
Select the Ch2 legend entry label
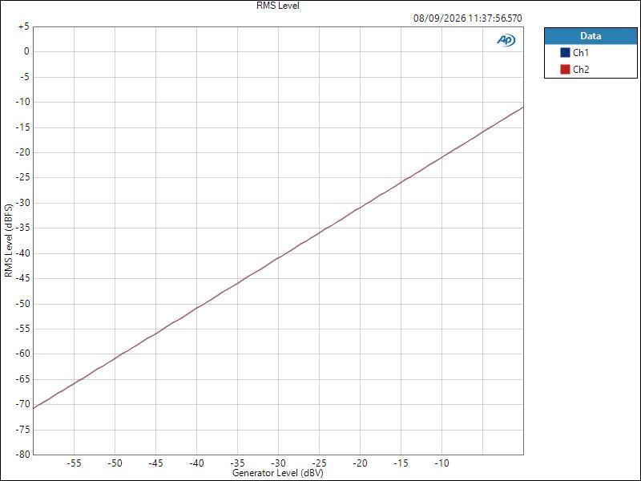[581, 70]
